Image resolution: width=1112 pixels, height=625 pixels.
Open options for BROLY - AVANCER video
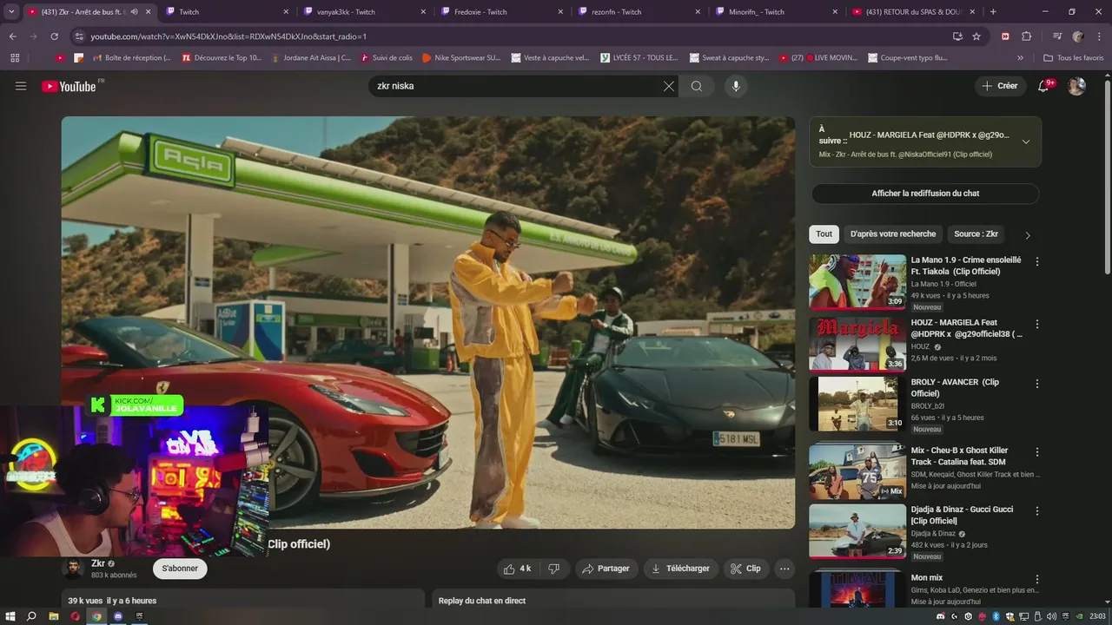tap(1036, 383)
